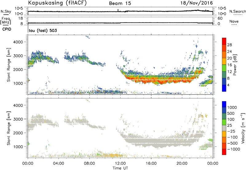
Task: Click the 'N.Sky' legend label
Action: coord(6,11)
